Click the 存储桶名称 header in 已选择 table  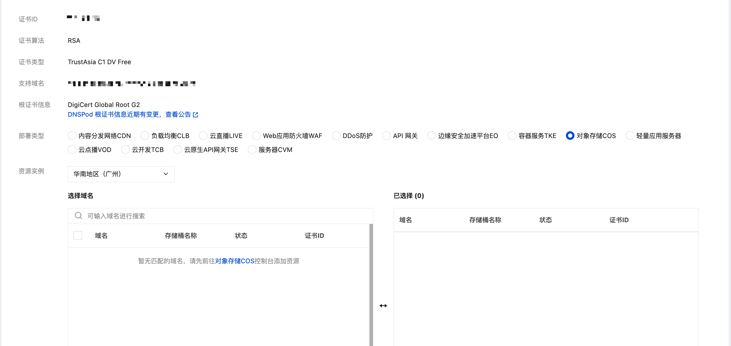tap(485, 220)
